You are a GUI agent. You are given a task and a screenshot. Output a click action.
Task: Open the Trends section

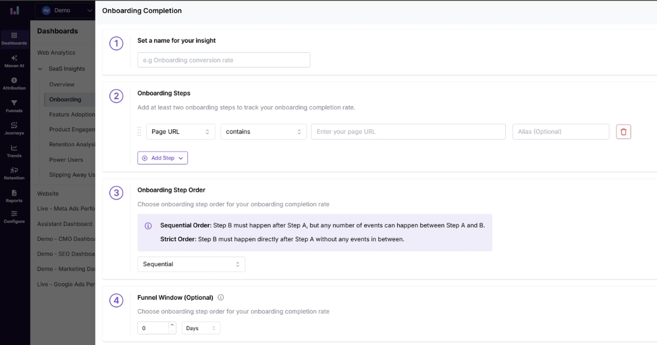(x=14, y=151)
